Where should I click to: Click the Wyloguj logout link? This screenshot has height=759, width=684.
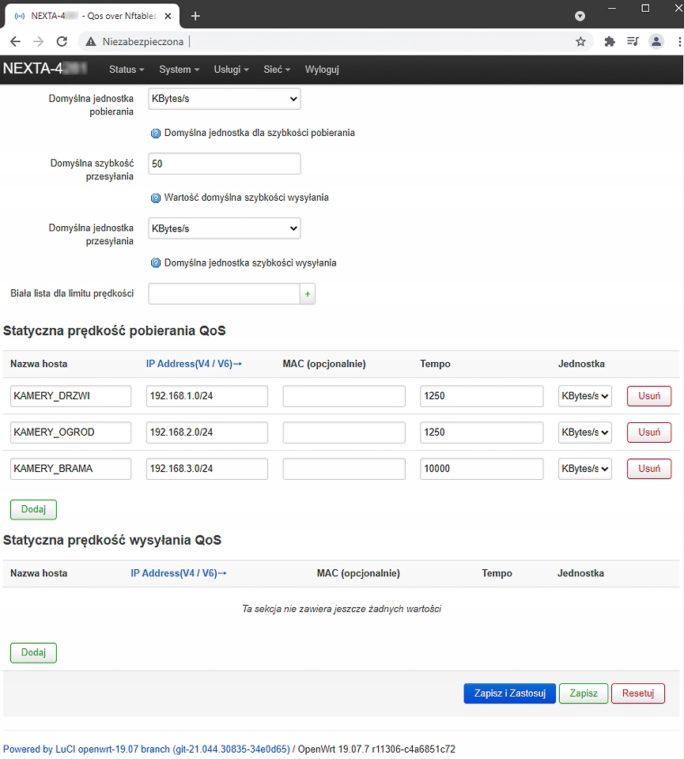[x=322, y=70]
